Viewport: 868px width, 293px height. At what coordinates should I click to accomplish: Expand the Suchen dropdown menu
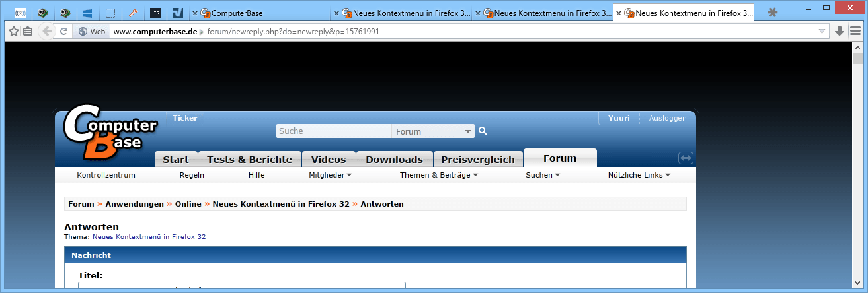pos(543,175)
